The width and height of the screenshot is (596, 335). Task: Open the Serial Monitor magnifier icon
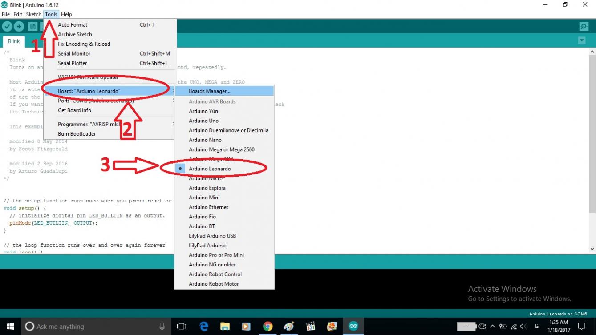pyautogui.click(x=584, y=27)
